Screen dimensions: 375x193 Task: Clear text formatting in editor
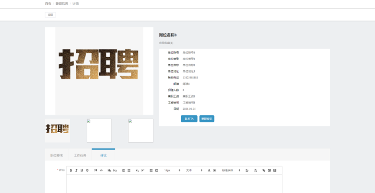[x=255, y=170]
